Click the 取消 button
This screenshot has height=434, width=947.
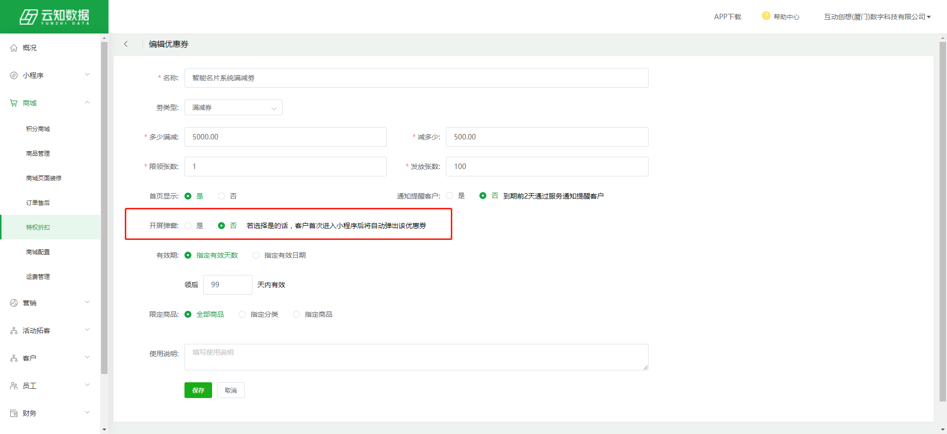pos(231,390)
